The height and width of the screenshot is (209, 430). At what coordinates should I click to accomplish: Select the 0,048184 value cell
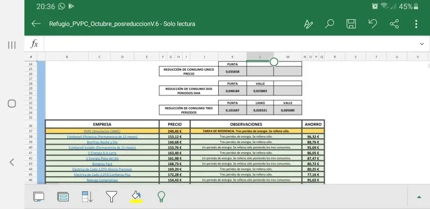point(232,91)
